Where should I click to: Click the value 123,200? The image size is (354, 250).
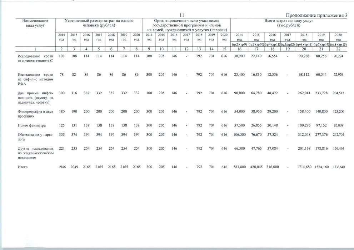338,111
